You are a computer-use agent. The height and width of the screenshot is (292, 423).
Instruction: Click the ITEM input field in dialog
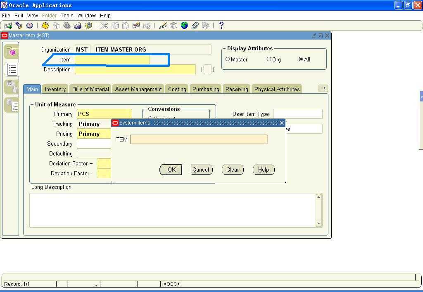[x=199, y=139]
